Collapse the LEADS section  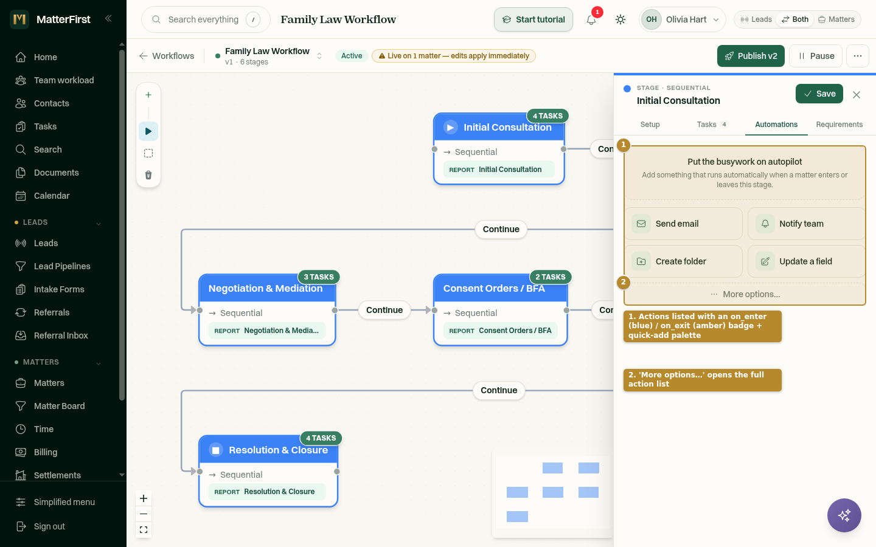click(99, 223)
